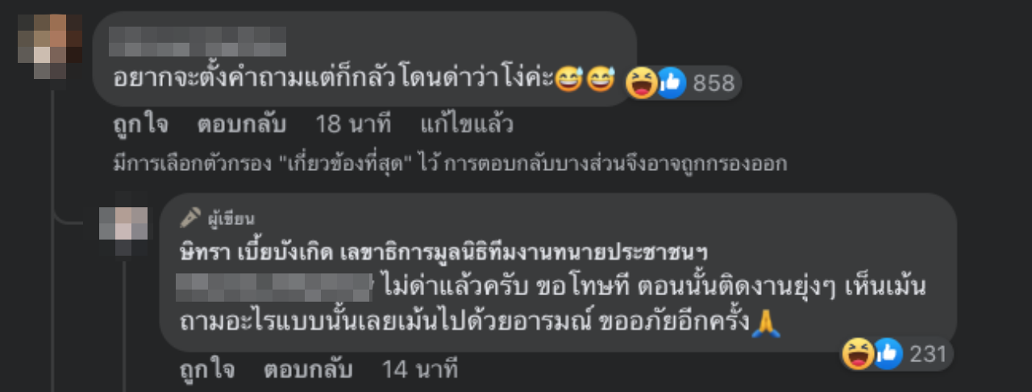Open the 14 นาที timestamp link
This screenshot has height=392, width=1032.
tap(420, 370)
